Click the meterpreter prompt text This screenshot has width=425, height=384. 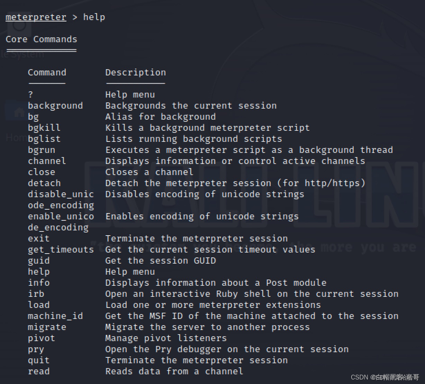pos(36,17)
